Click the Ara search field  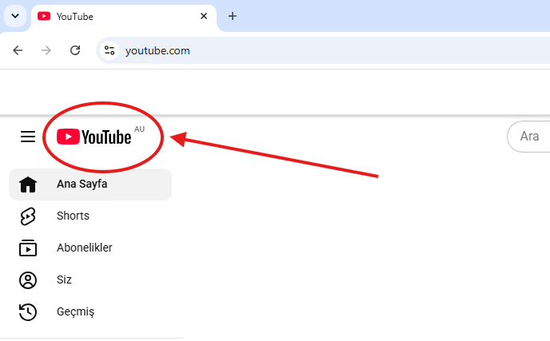[528, 137]
